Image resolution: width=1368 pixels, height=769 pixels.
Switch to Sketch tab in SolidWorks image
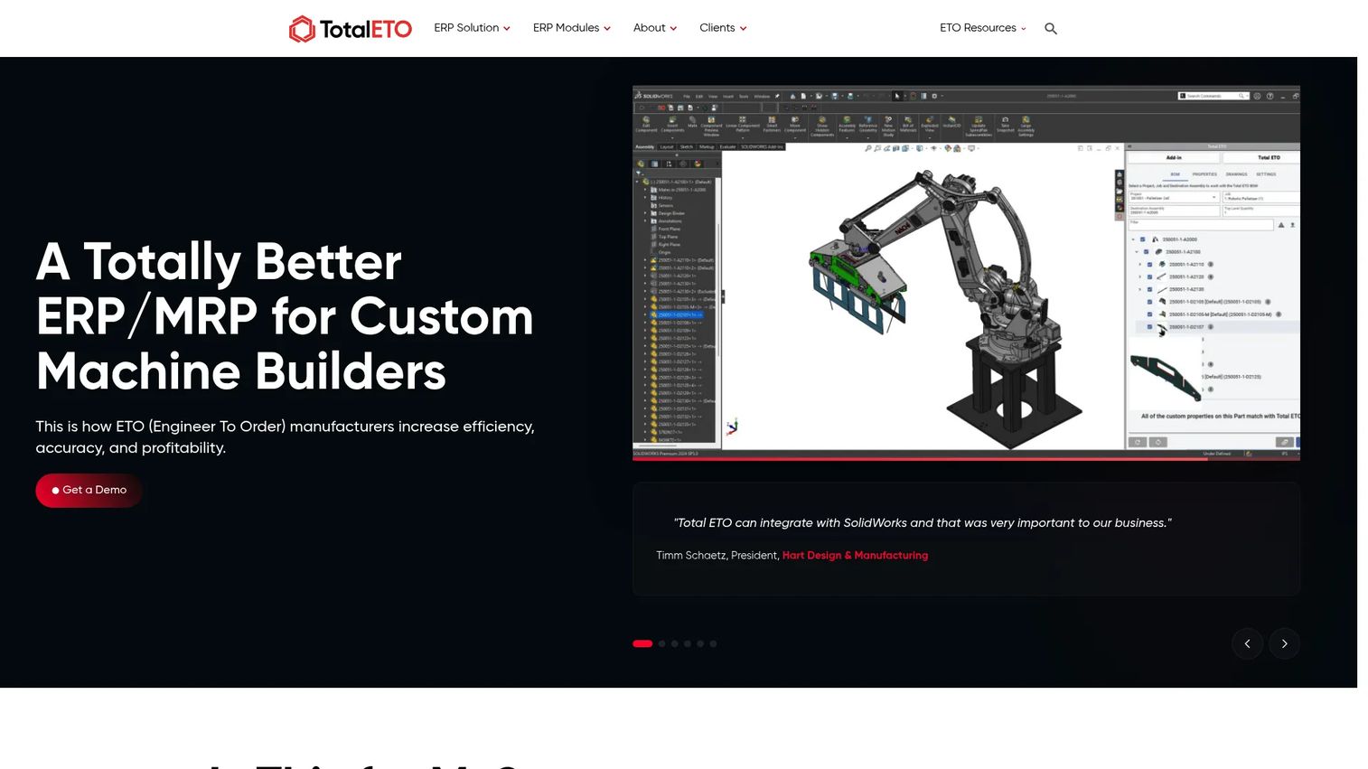tap(686, 146)
